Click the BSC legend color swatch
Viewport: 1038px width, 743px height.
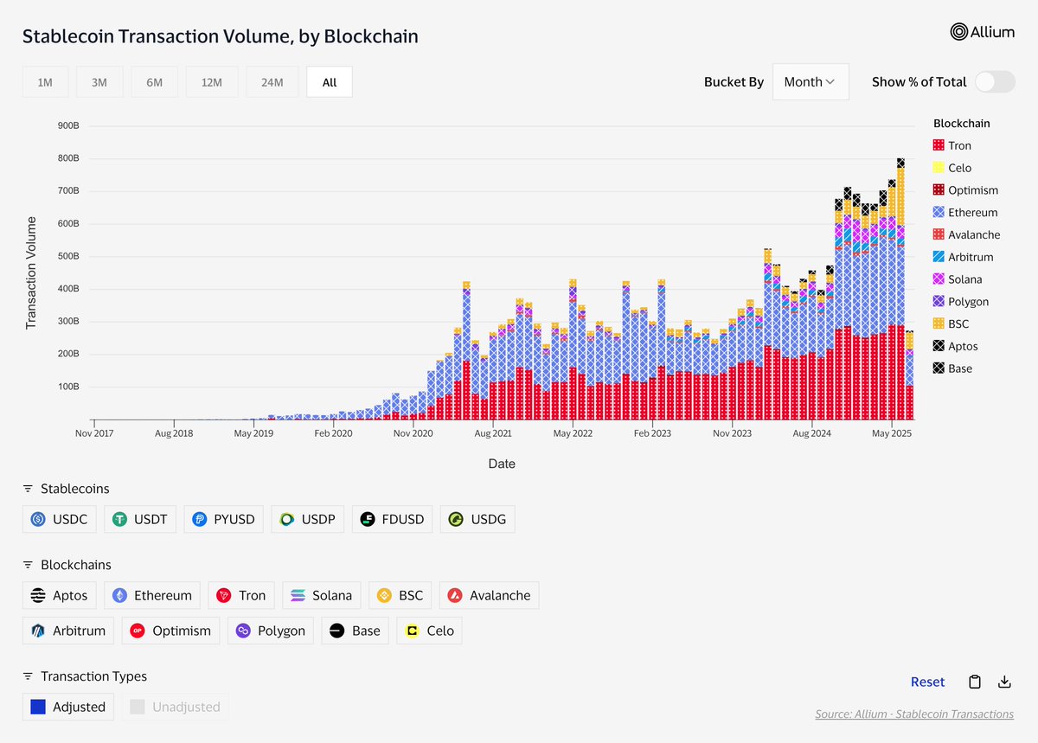point(939,323)
